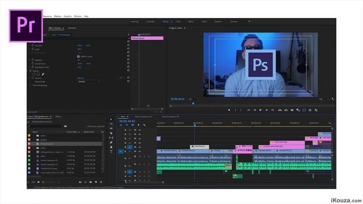Select the Pen tool in tools panel

coord(111,142)
